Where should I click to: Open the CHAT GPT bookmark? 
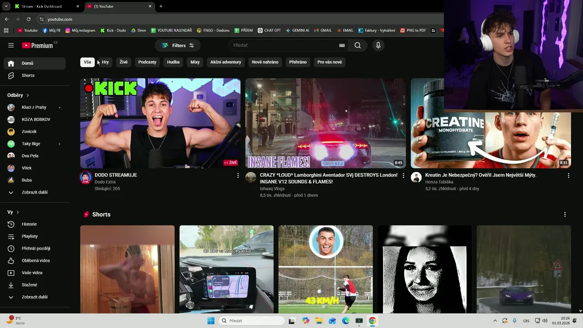[x=269, y=31]
